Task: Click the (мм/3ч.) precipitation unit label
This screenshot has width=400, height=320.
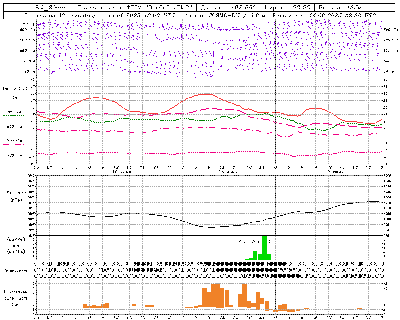Action: [x=16, y=240]
